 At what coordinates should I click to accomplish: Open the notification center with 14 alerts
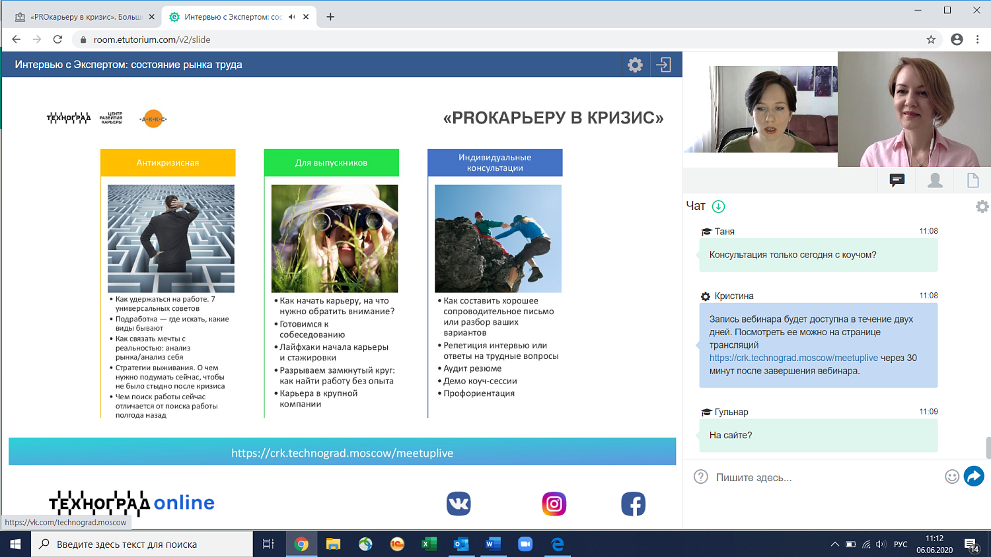pos(971,544)
